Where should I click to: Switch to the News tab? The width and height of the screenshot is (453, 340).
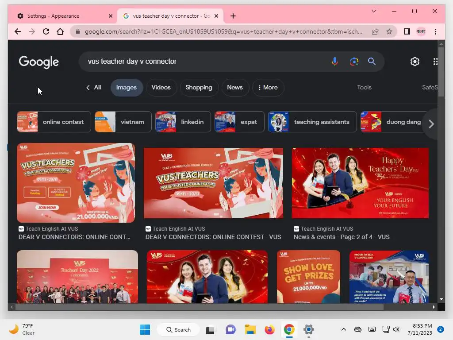[235, 87]
